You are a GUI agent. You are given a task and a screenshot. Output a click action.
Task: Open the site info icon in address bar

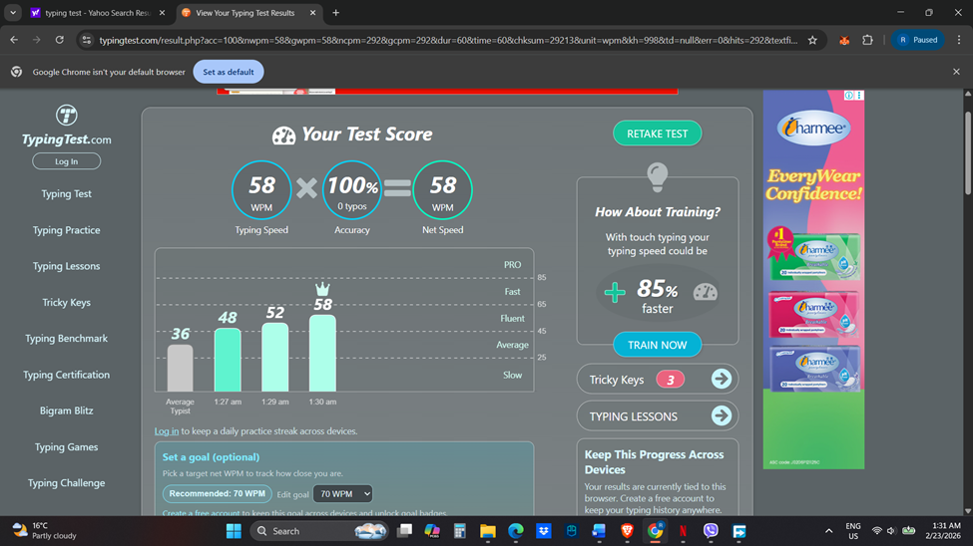pyautogui.click(x=87, y=40)
